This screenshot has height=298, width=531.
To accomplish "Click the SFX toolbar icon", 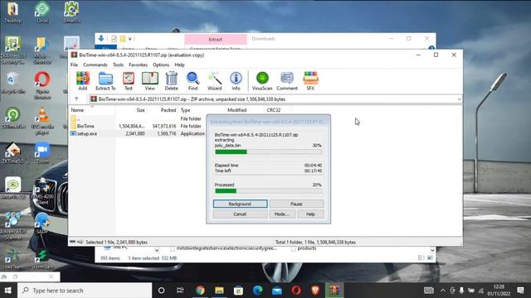I will [x=310, y=81].
